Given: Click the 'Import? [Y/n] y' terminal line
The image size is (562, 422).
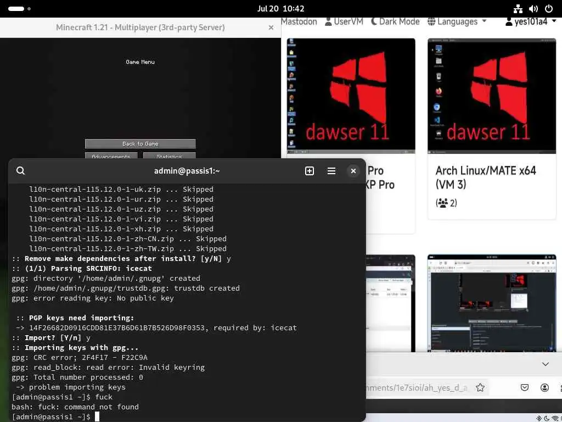Looking at the screenshot, I should 51,338.
